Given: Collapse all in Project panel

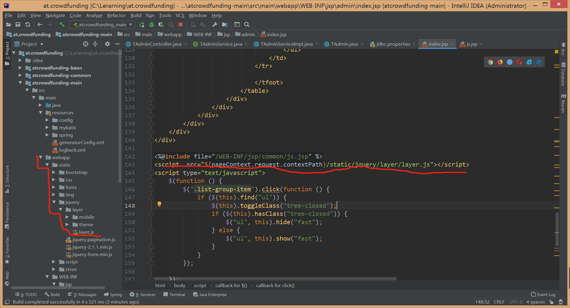Looking at the screenshot, I should 95,44.
